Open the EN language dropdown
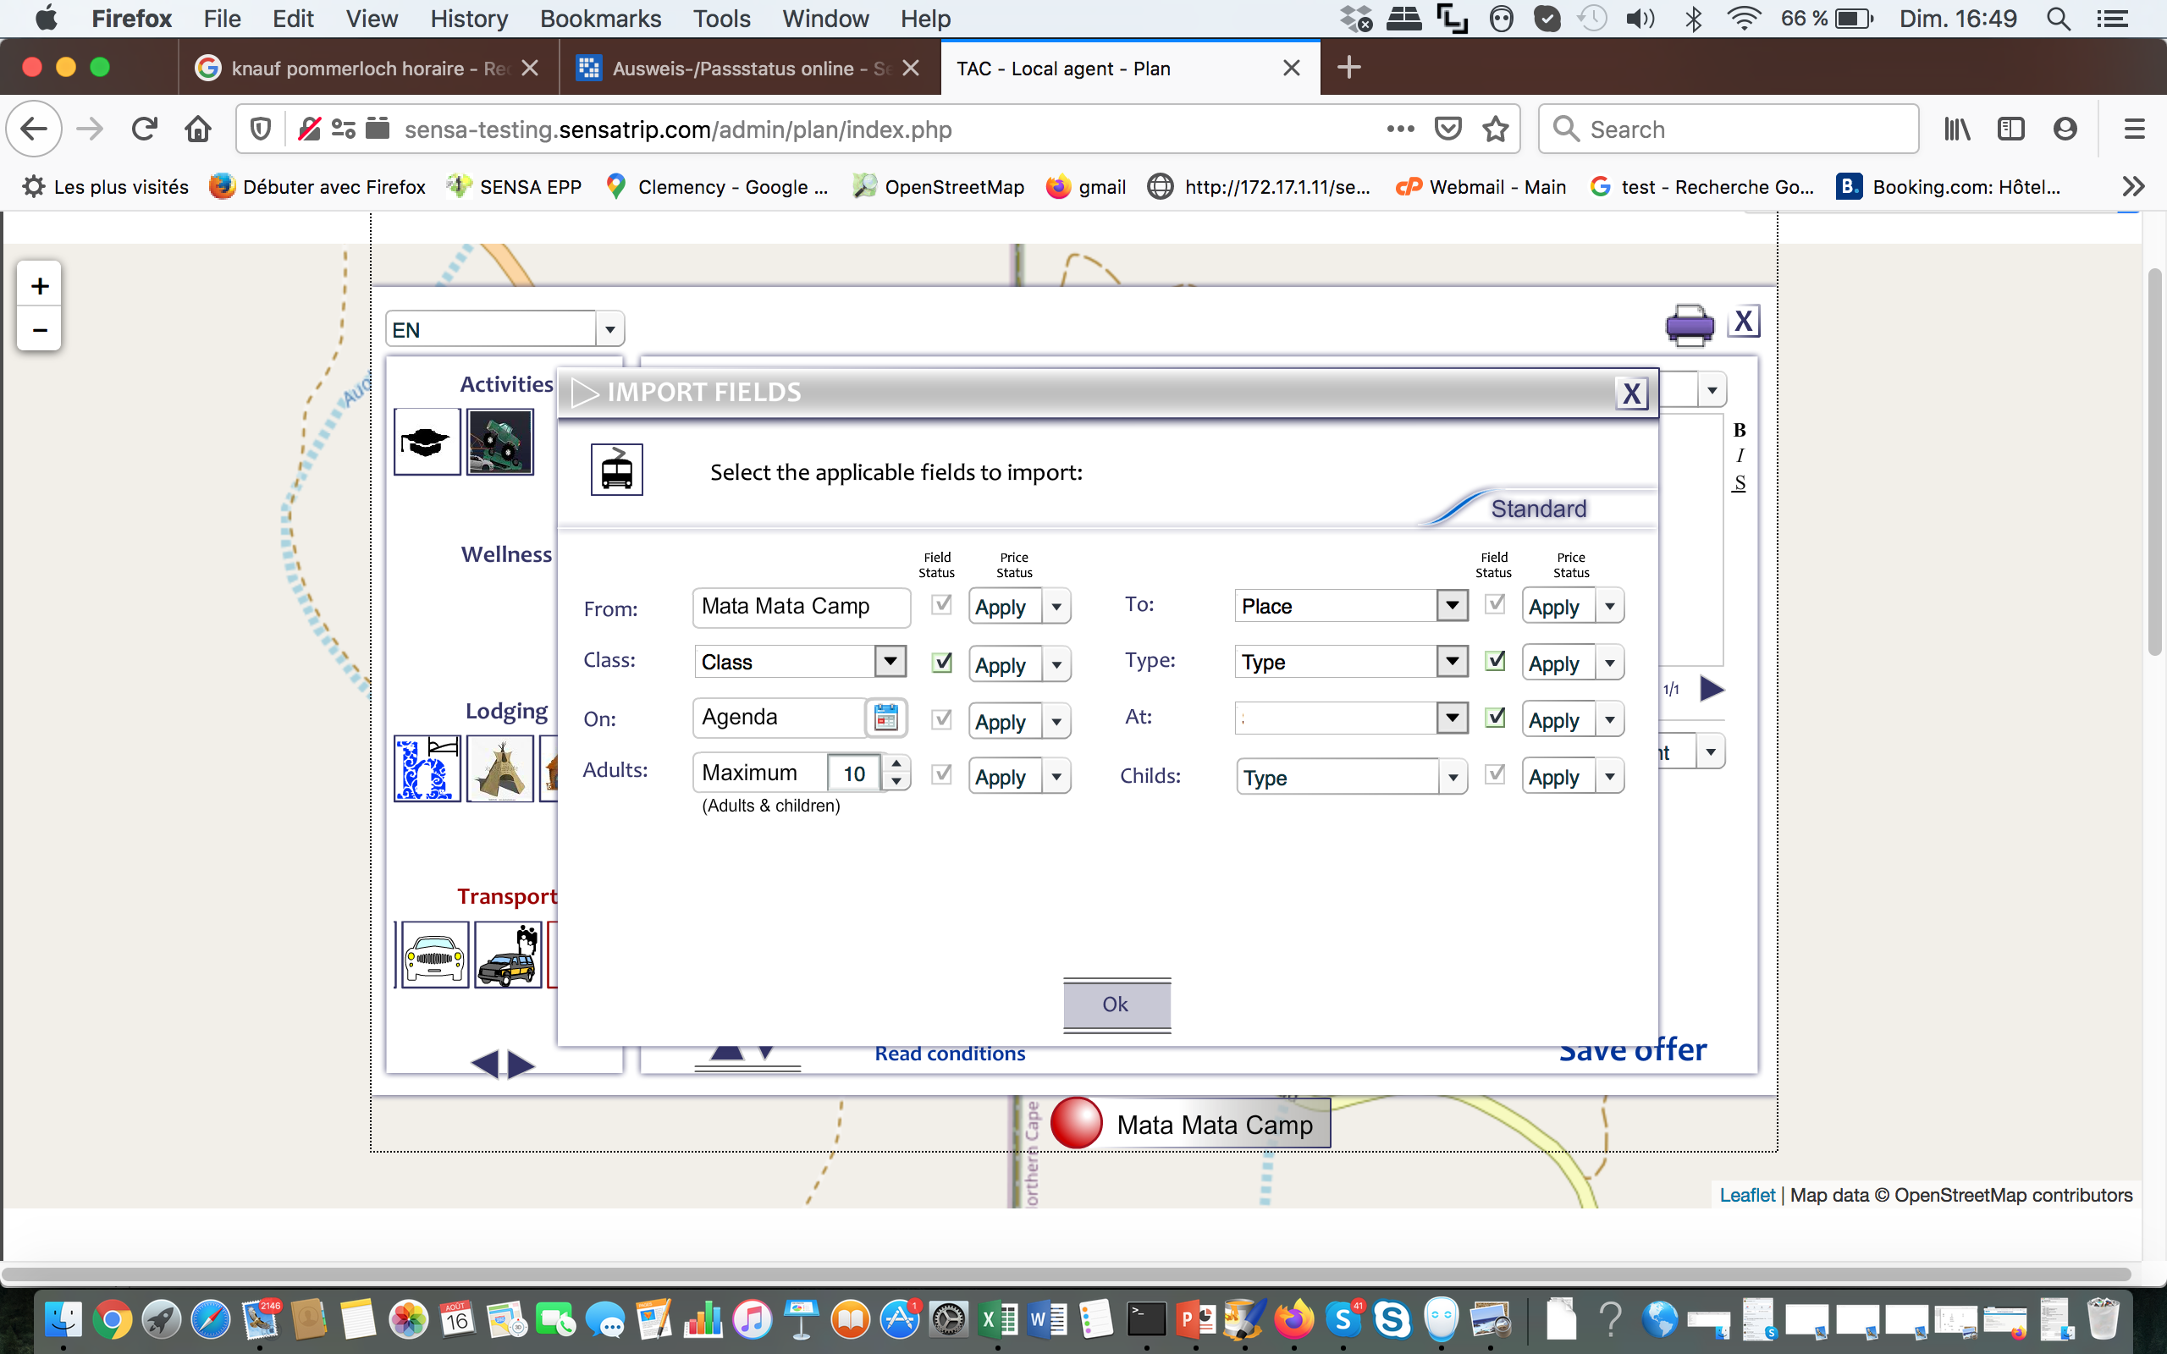This screenshot has width=2167, height=1354. [x=609, y=329]
